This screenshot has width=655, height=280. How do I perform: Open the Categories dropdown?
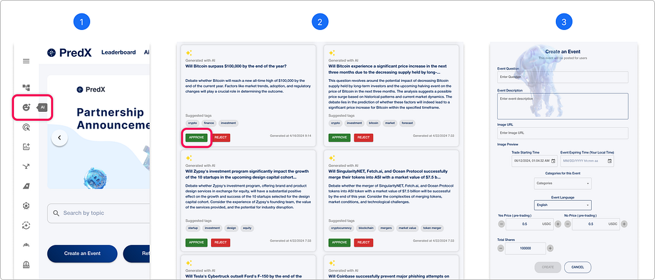pos(563,183)
